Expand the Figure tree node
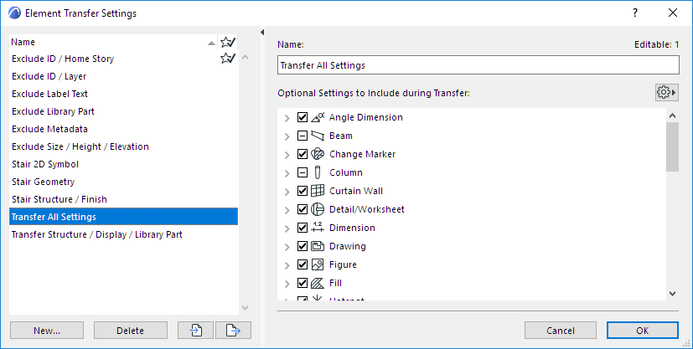 pos(287,264)
